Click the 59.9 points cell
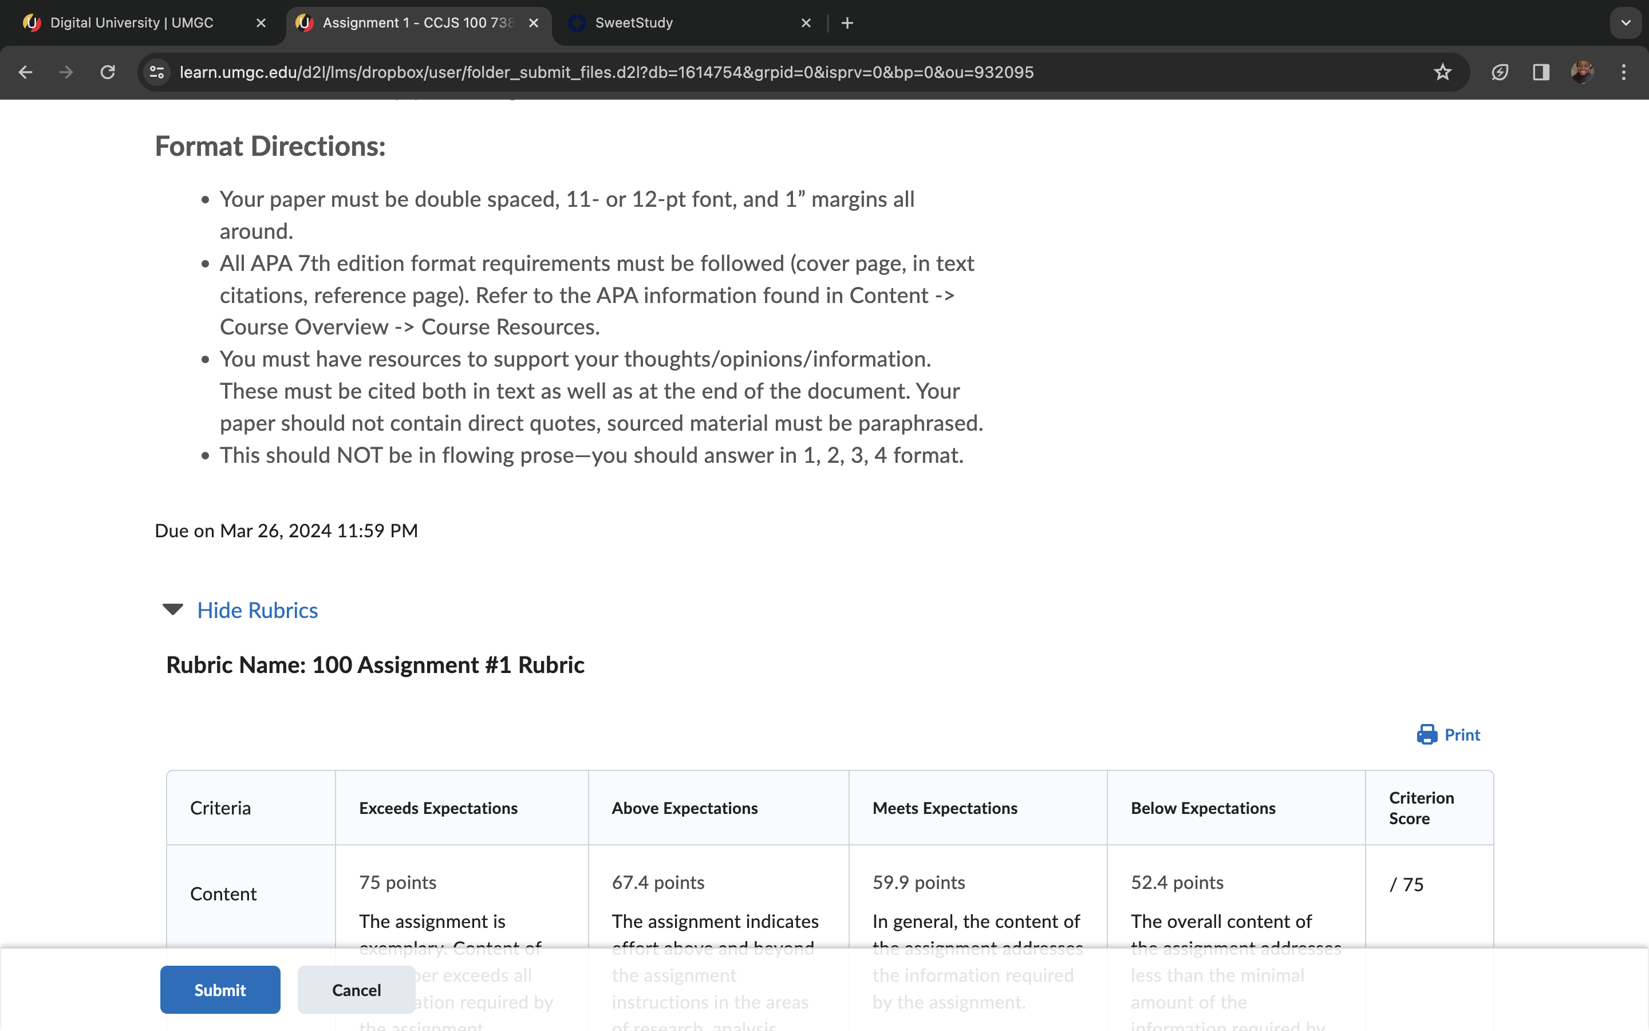The image size is (1649, 1031). 918,882
